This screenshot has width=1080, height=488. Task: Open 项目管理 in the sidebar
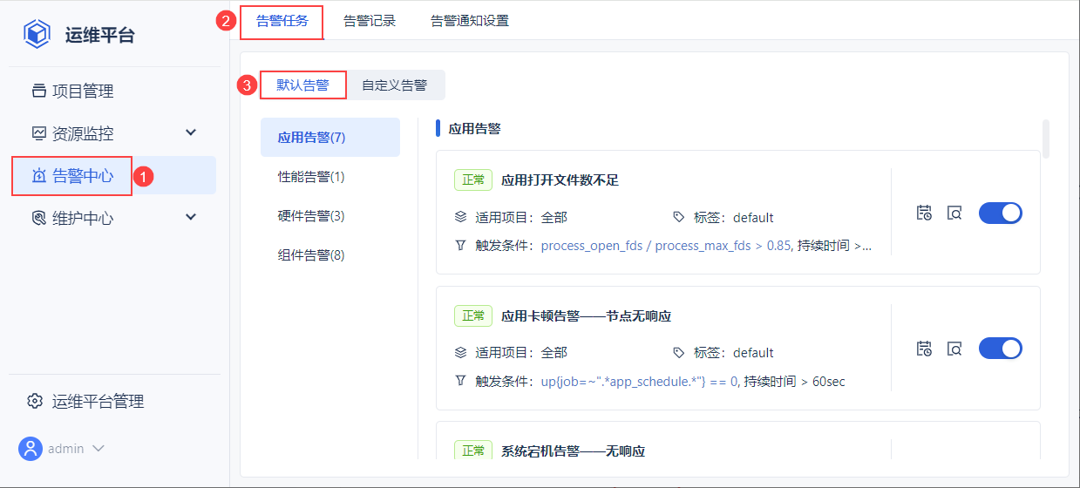82,91
